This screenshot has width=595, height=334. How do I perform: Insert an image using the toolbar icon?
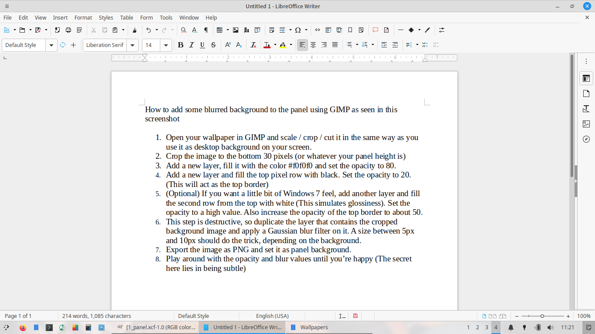(x=236, y=30)
